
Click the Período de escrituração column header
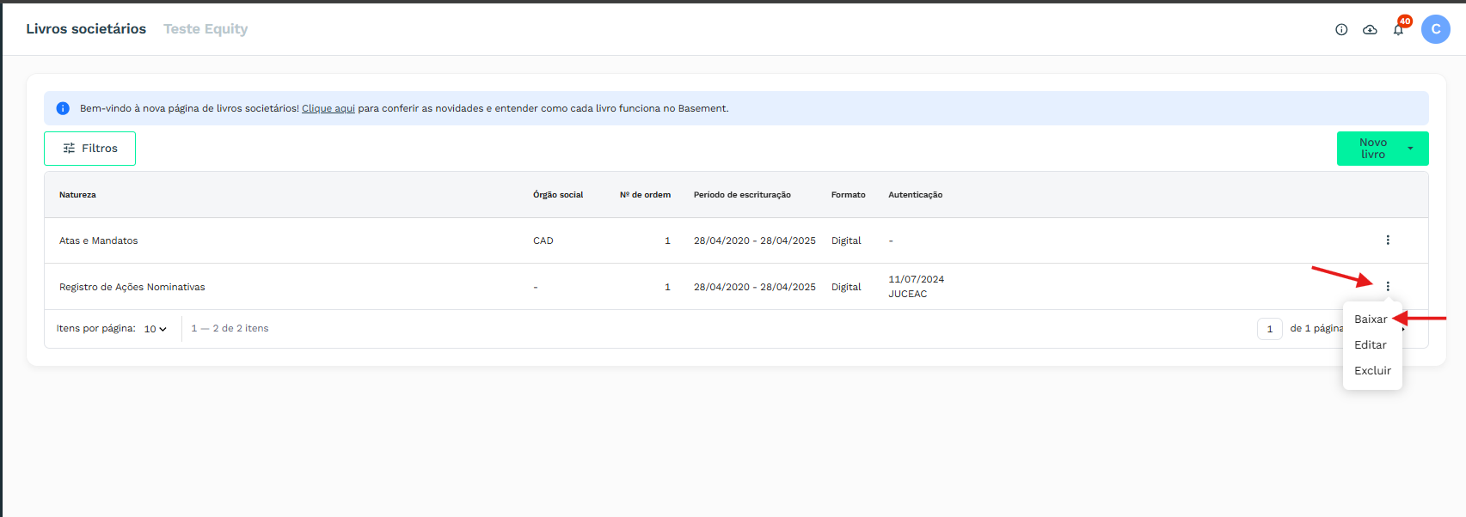[x=741, y=195]
